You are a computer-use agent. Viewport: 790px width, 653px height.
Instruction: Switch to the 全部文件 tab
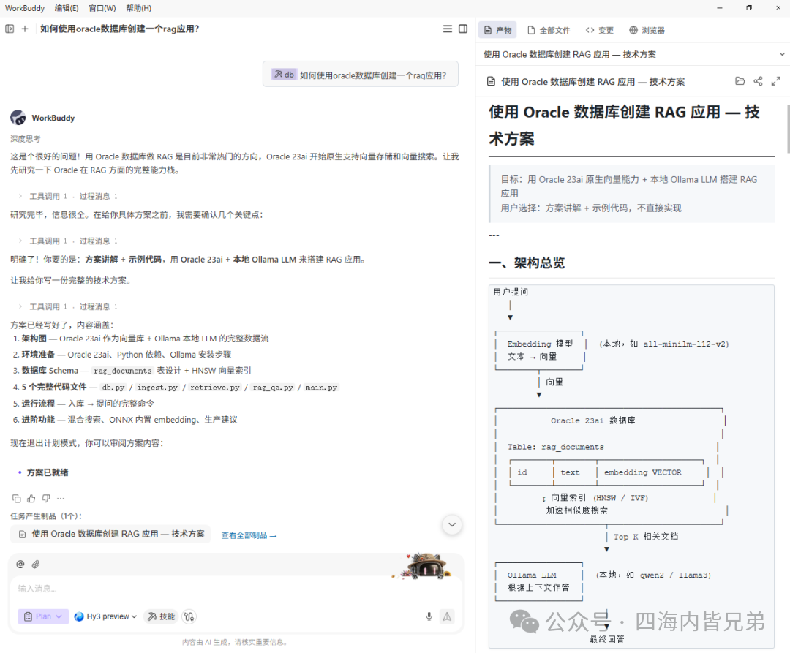[x=549, y=30]
